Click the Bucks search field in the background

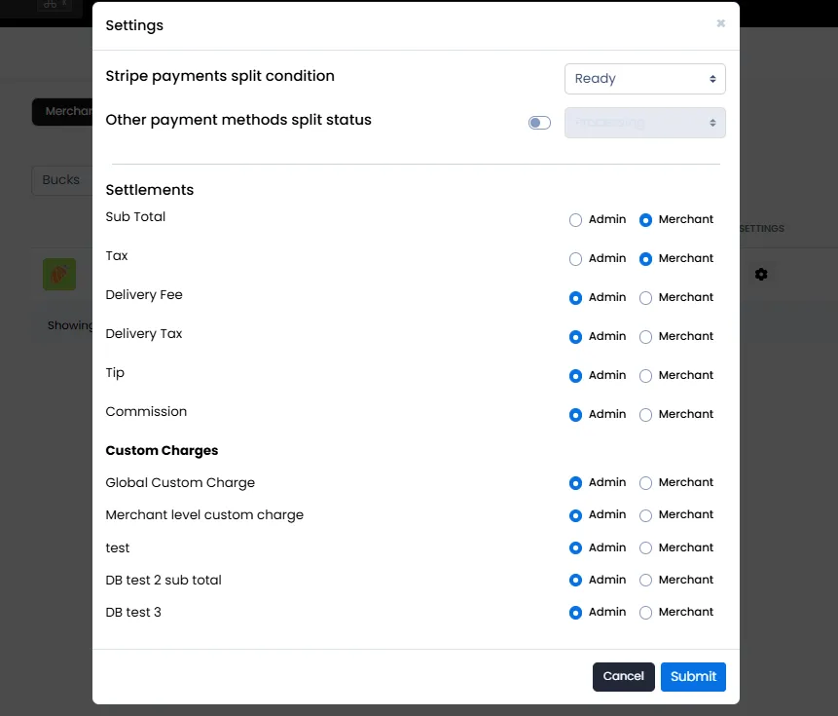62,180
